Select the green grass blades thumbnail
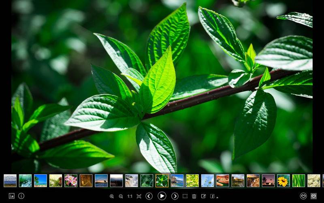Image resolution: width=324 pixels, height=203 pixels. point(298,181)
